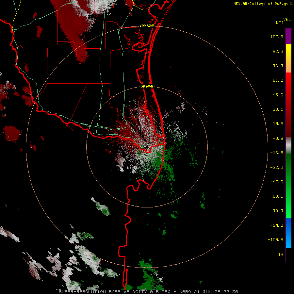Click the 92.3 velocity scale value
294x294 pixels.
(x=278, y=51)
